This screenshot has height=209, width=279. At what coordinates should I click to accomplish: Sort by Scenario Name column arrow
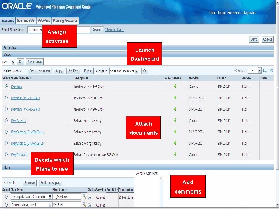pos(31,78)
